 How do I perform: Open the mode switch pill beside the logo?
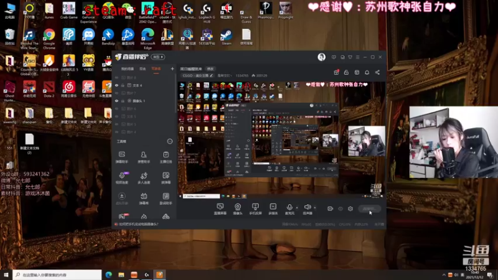tap(158, 57)
